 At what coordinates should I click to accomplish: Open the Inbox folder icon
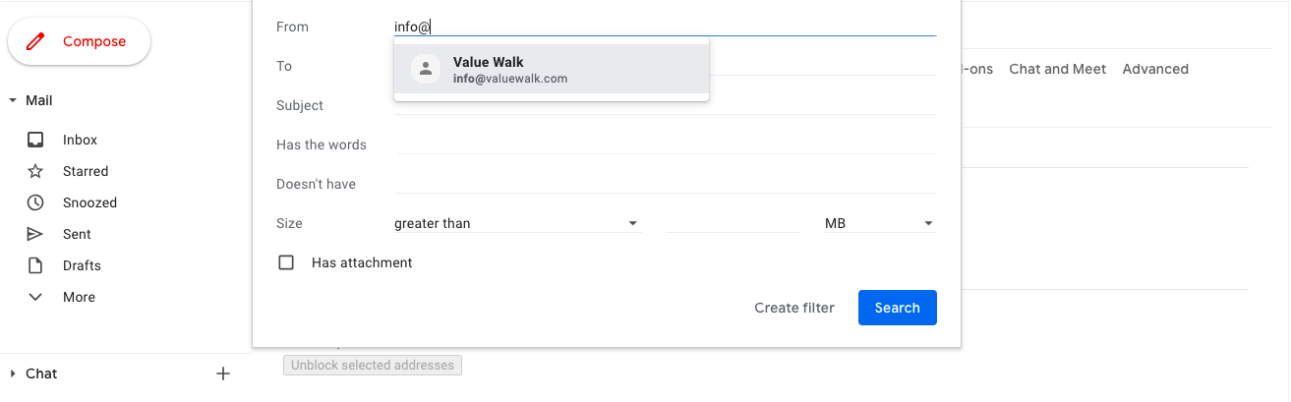point(35,140)
